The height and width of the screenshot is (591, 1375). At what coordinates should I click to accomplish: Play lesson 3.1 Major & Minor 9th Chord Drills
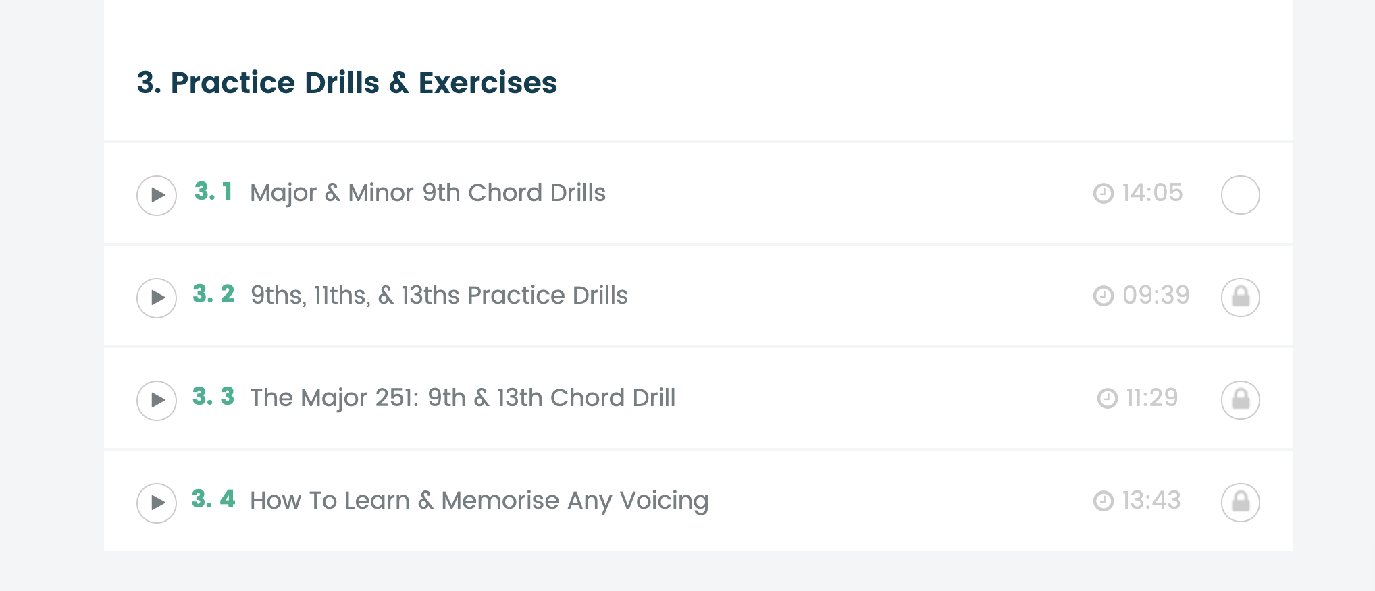point(157,196)
